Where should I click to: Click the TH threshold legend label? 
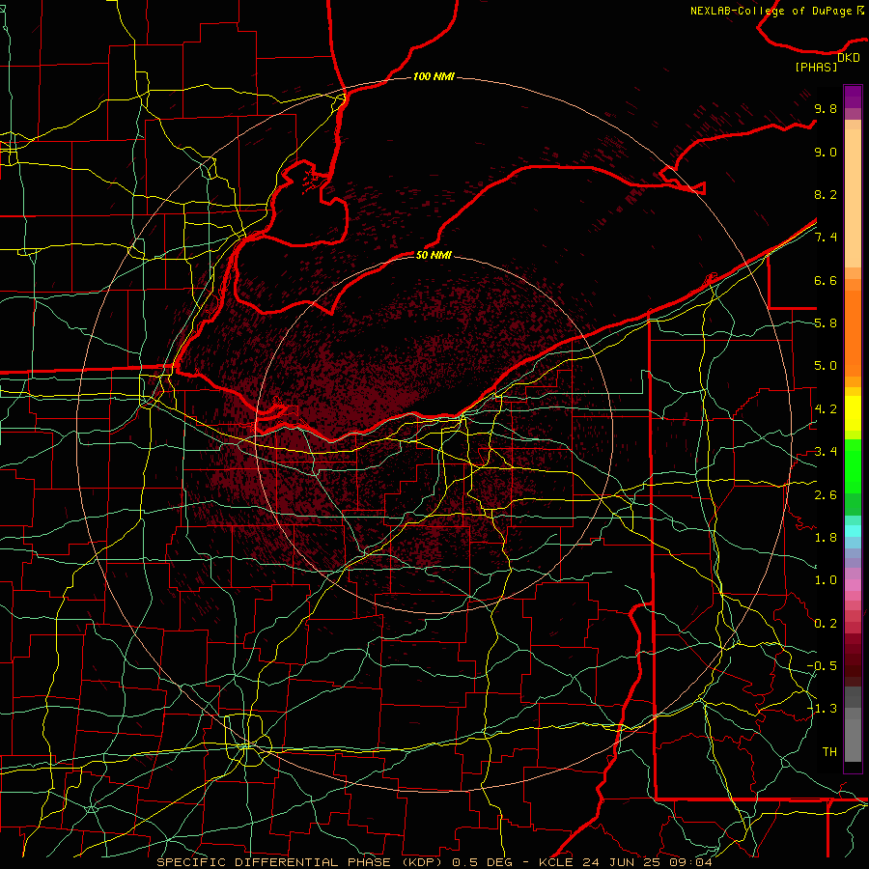(829, 752)
